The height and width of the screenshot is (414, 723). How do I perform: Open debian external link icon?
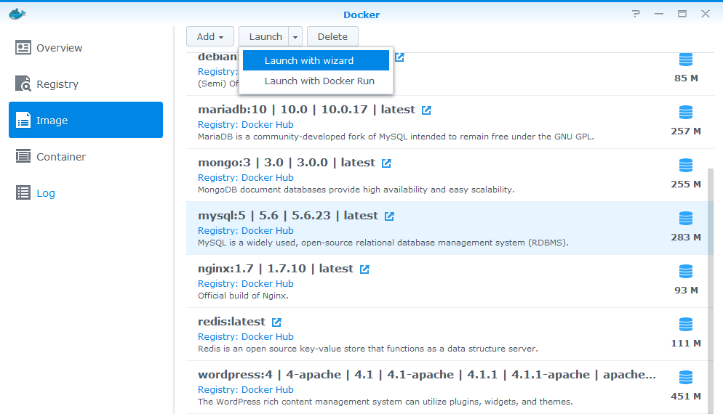coord(400,57)
